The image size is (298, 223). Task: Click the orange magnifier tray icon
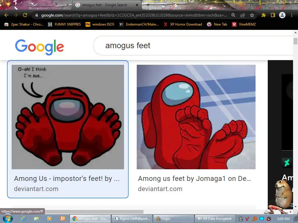(x=254, y=219)
